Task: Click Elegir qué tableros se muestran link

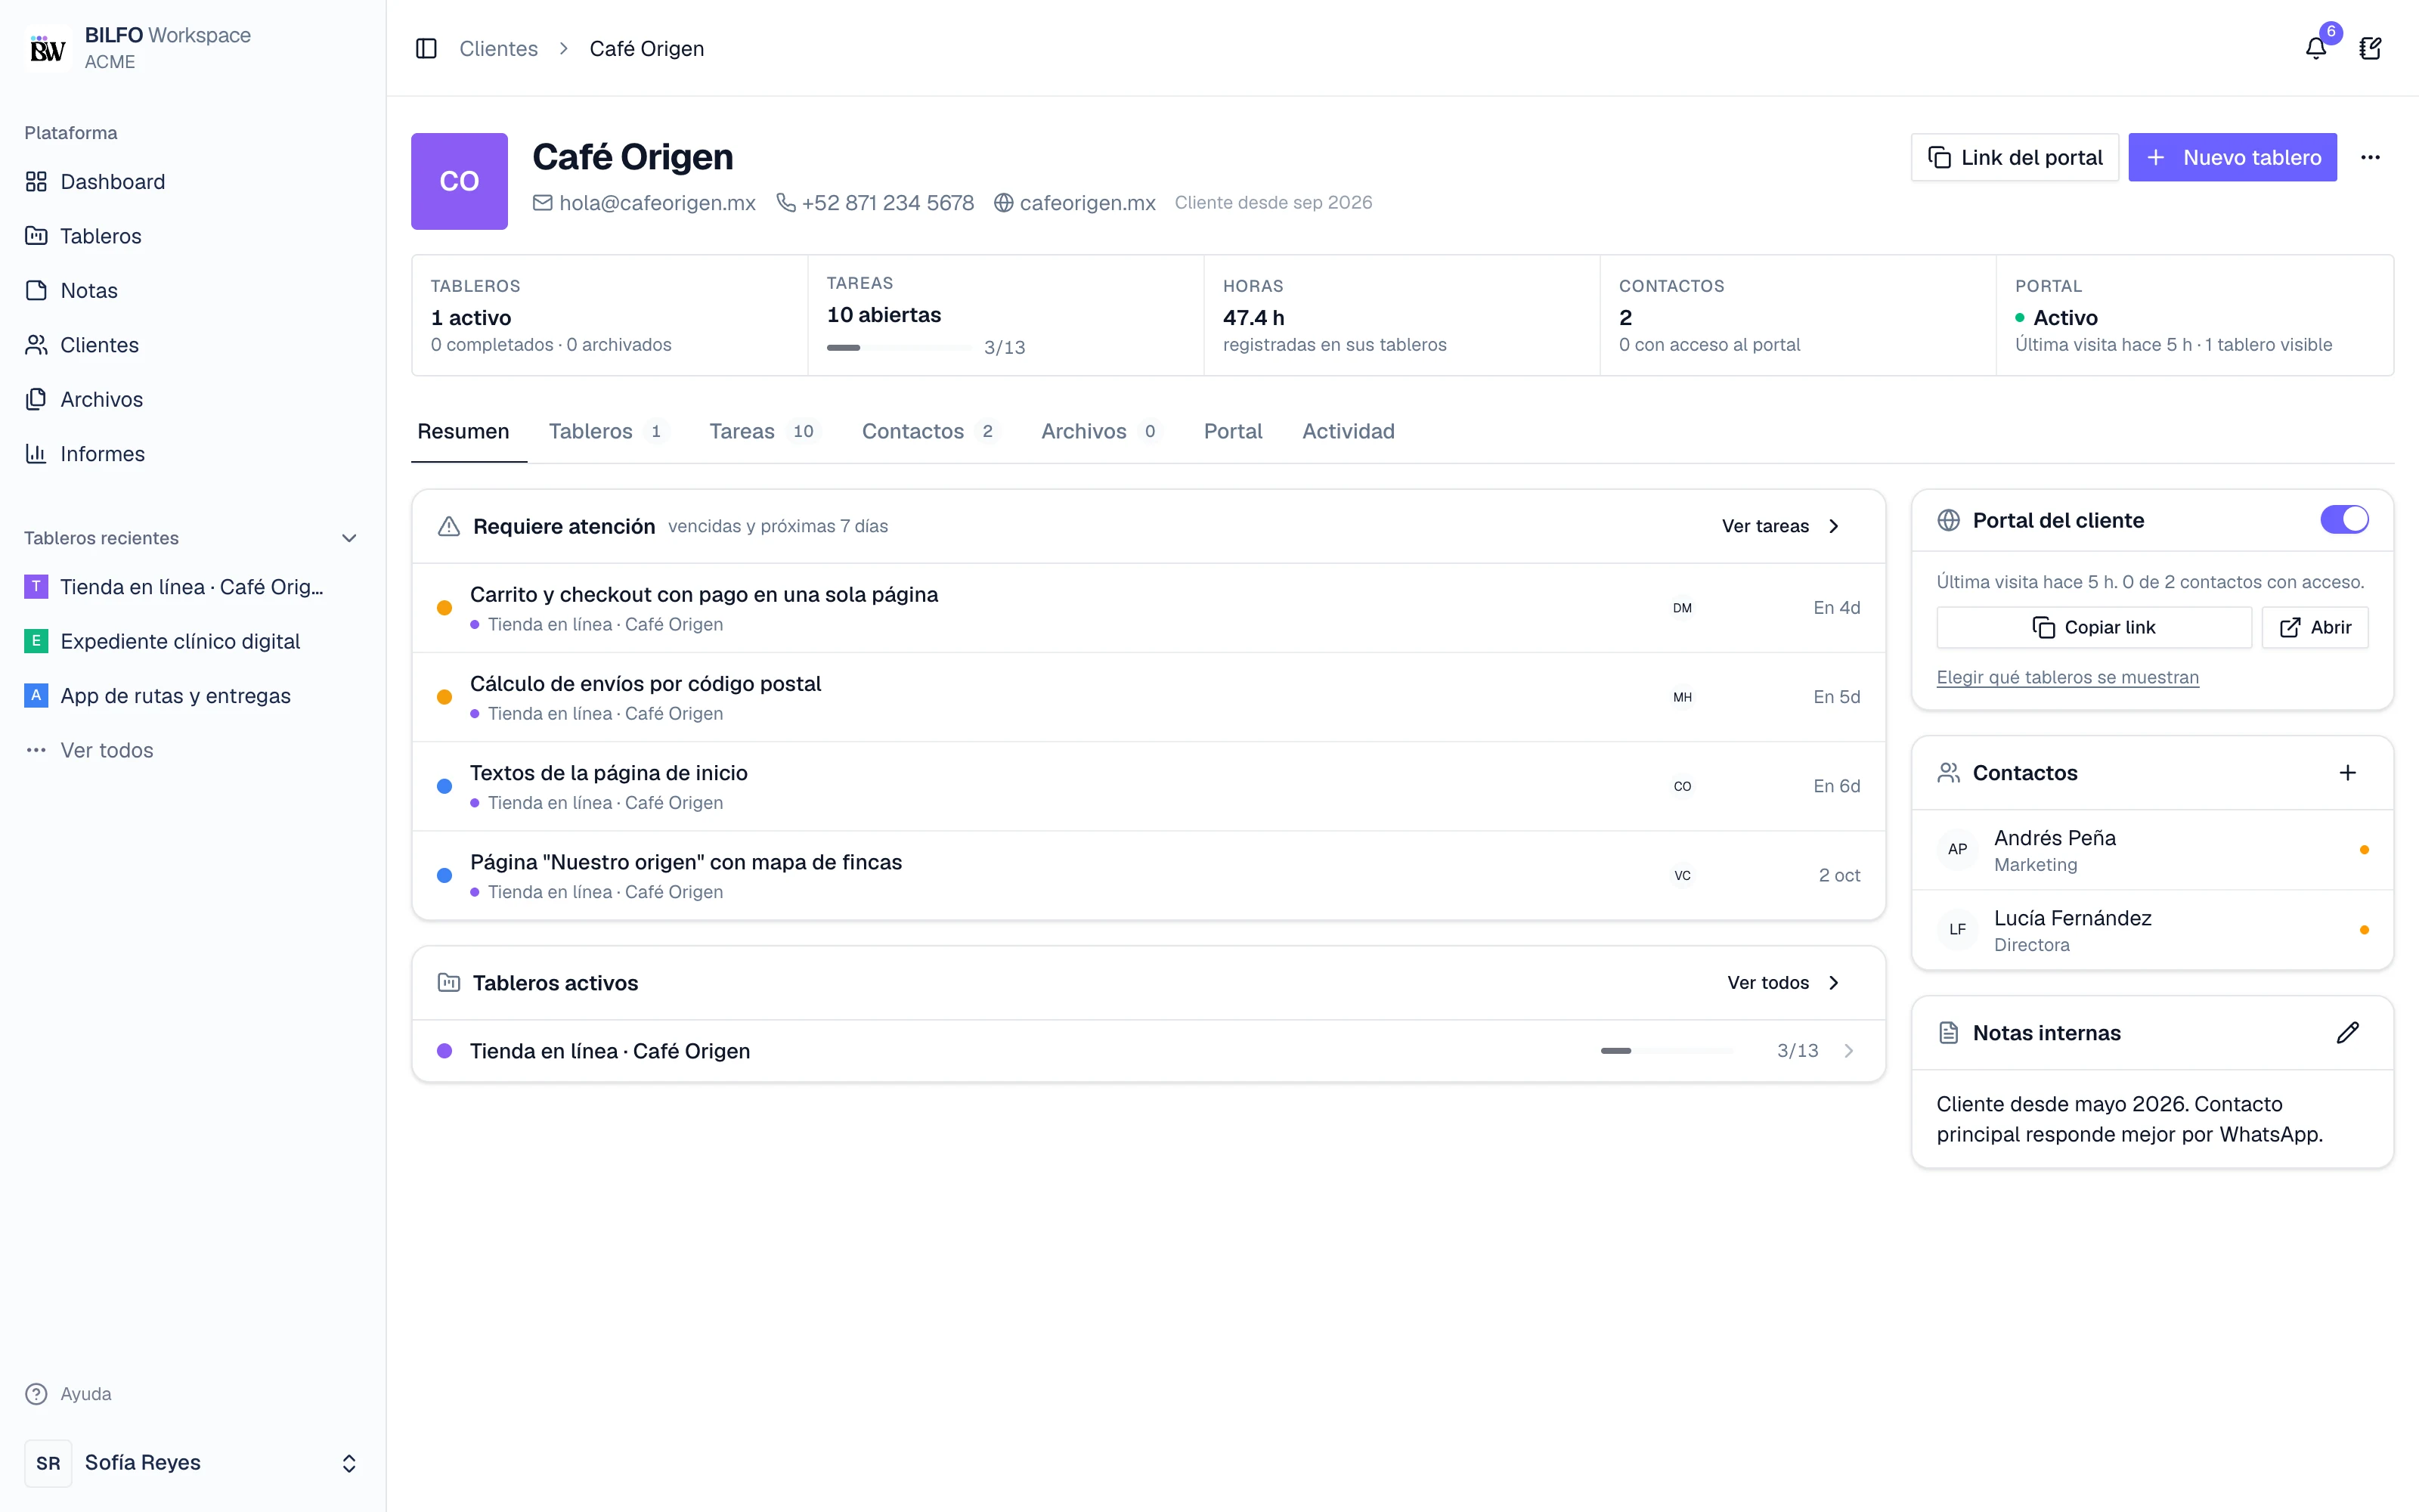Action: (2067, 677)
